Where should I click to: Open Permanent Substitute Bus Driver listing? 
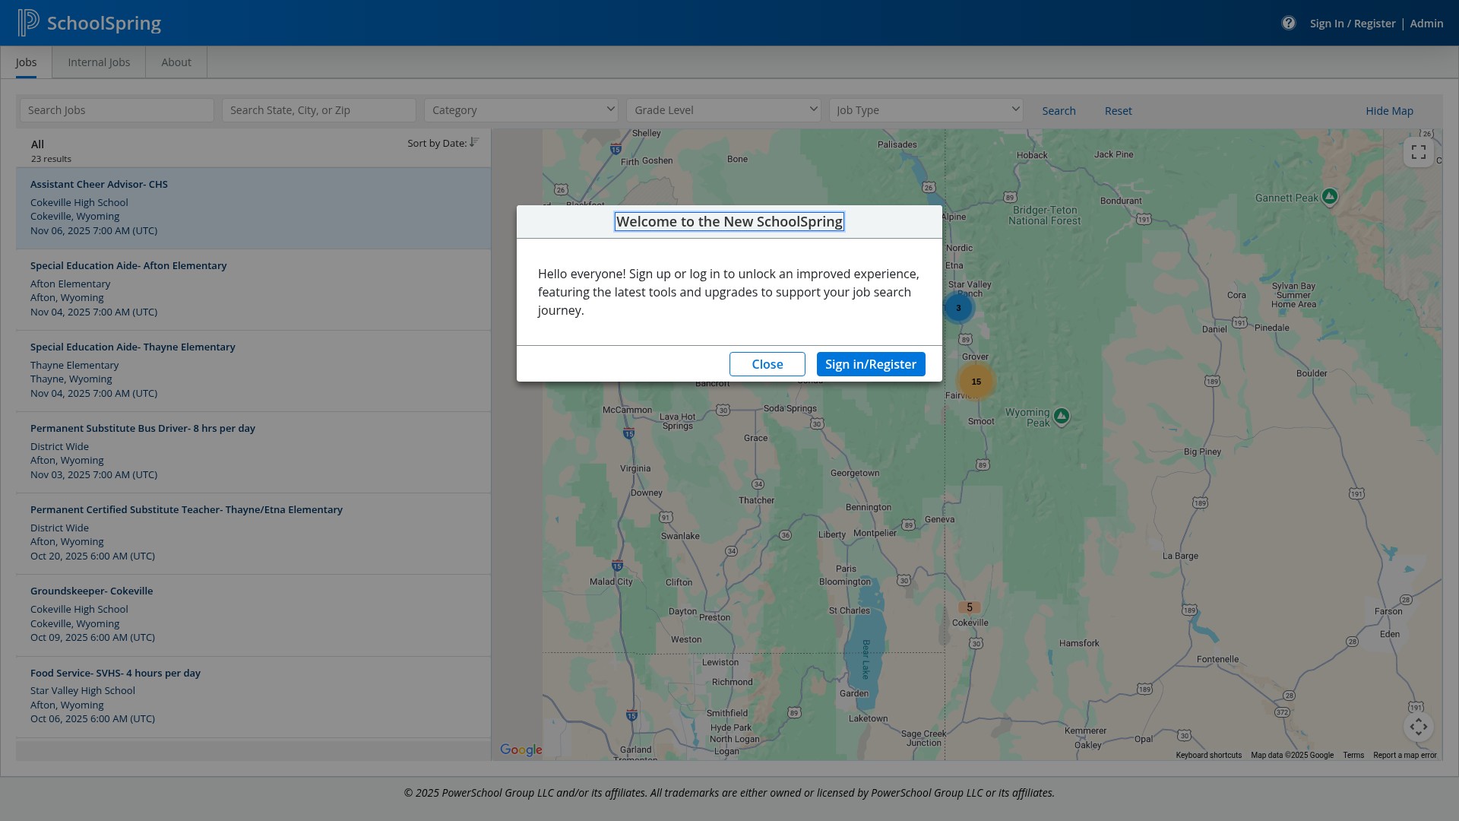[x=253, y=452]
